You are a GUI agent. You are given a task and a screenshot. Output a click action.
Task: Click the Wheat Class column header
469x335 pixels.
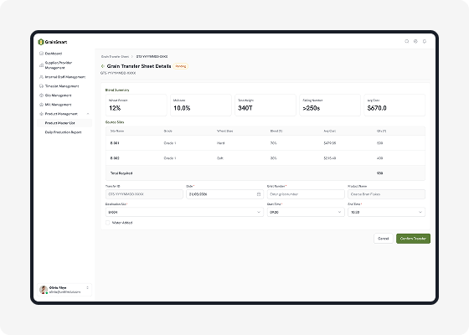point(224,131)
